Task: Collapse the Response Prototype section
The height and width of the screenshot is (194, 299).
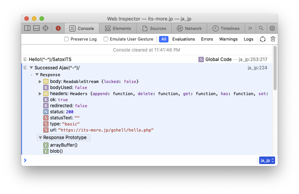Action: pos(40,138)
